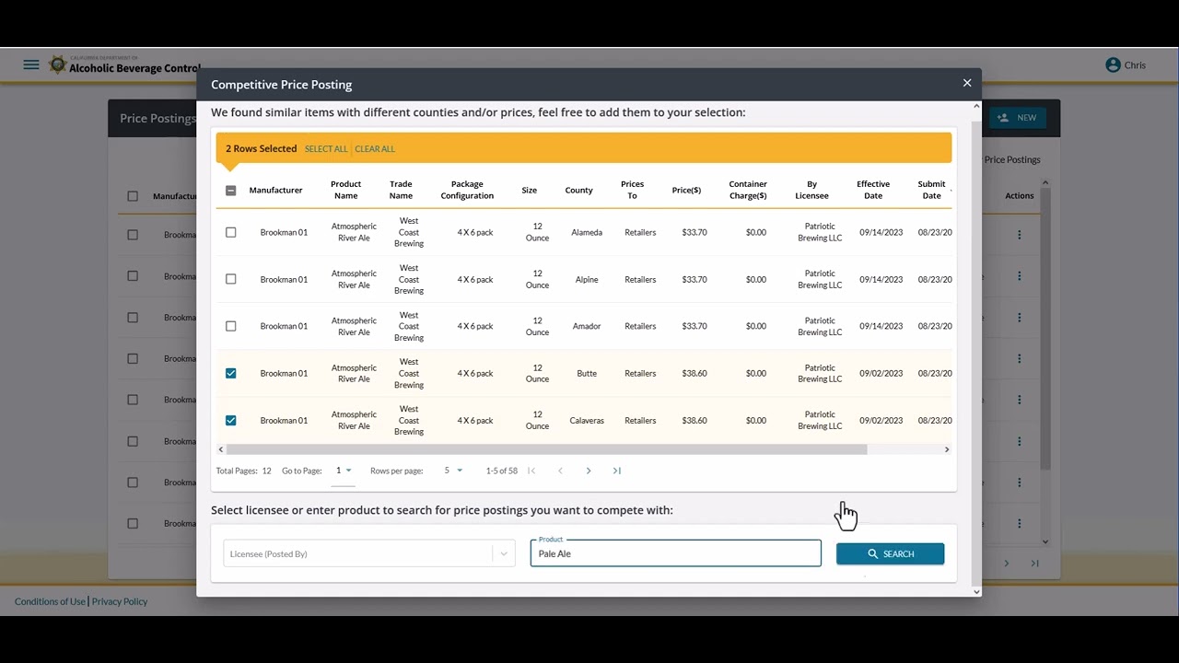Open actions menu for eighth background row
This screenshot has width=1179, height=663.
click(1019, 523)
